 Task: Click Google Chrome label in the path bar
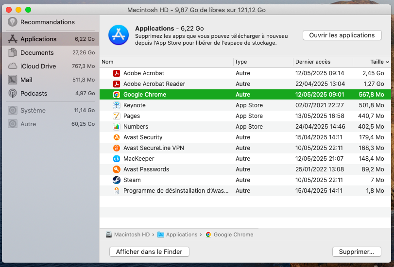pos(233,234)
